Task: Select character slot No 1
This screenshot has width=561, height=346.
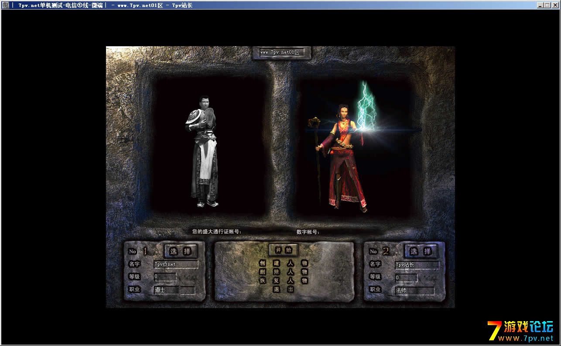Action: pyautogui.click(x=181, y=251)
